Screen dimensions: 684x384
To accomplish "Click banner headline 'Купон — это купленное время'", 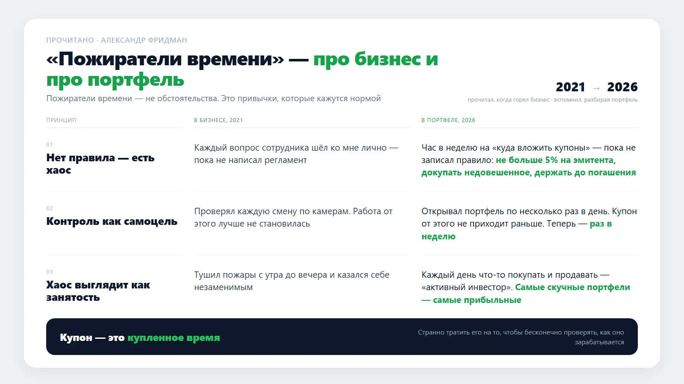I will [140, 337].
